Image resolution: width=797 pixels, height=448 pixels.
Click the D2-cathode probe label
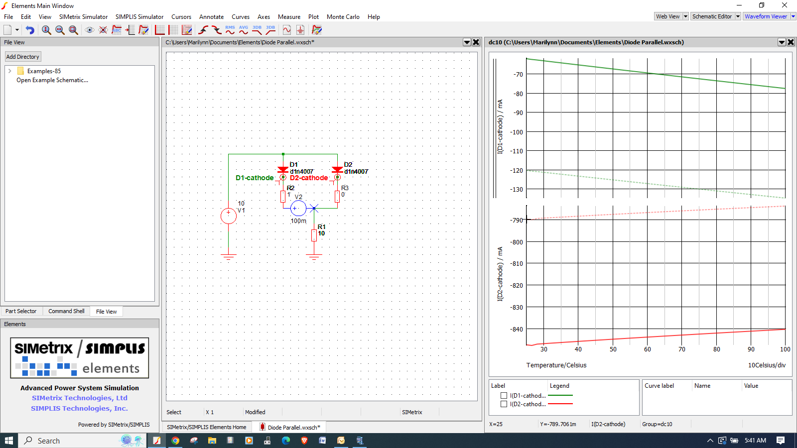[x=309, y=178]
